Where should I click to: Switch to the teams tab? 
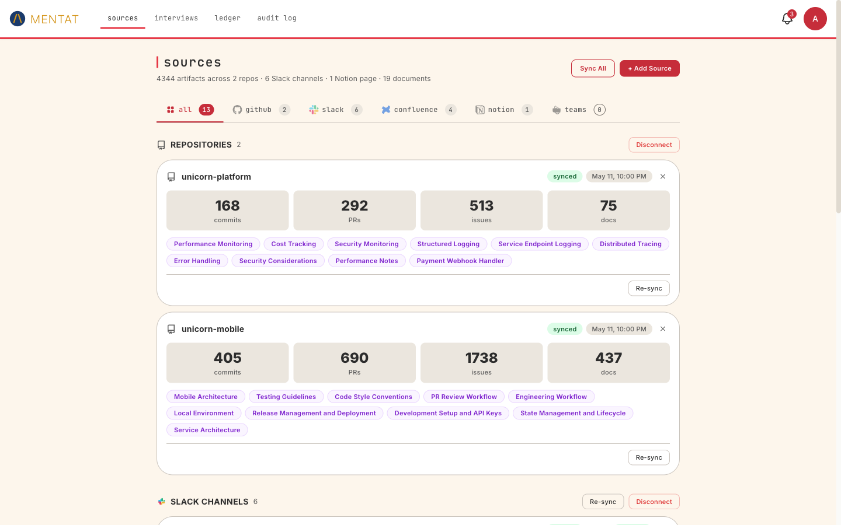pos(579,110)
